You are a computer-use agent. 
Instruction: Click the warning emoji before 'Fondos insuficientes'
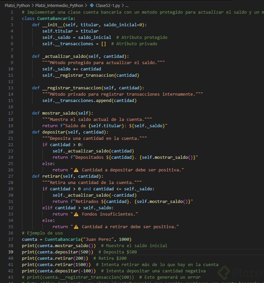click(76, 214)
